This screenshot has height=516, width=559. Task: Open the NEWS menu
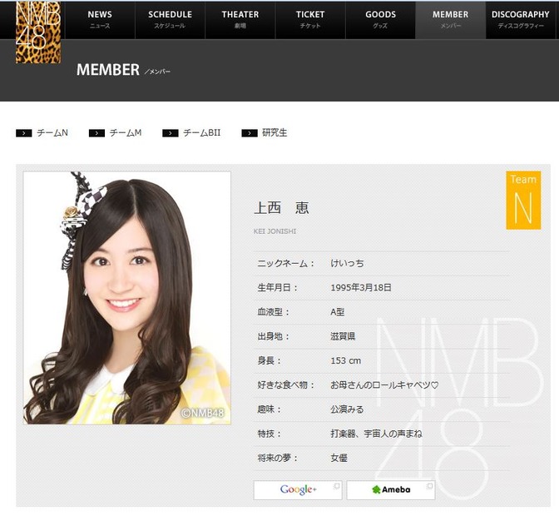click(100, 20)
